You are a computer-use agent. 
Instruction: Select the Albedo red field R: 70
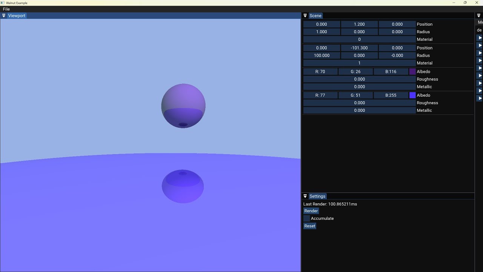tap(320, 72)
